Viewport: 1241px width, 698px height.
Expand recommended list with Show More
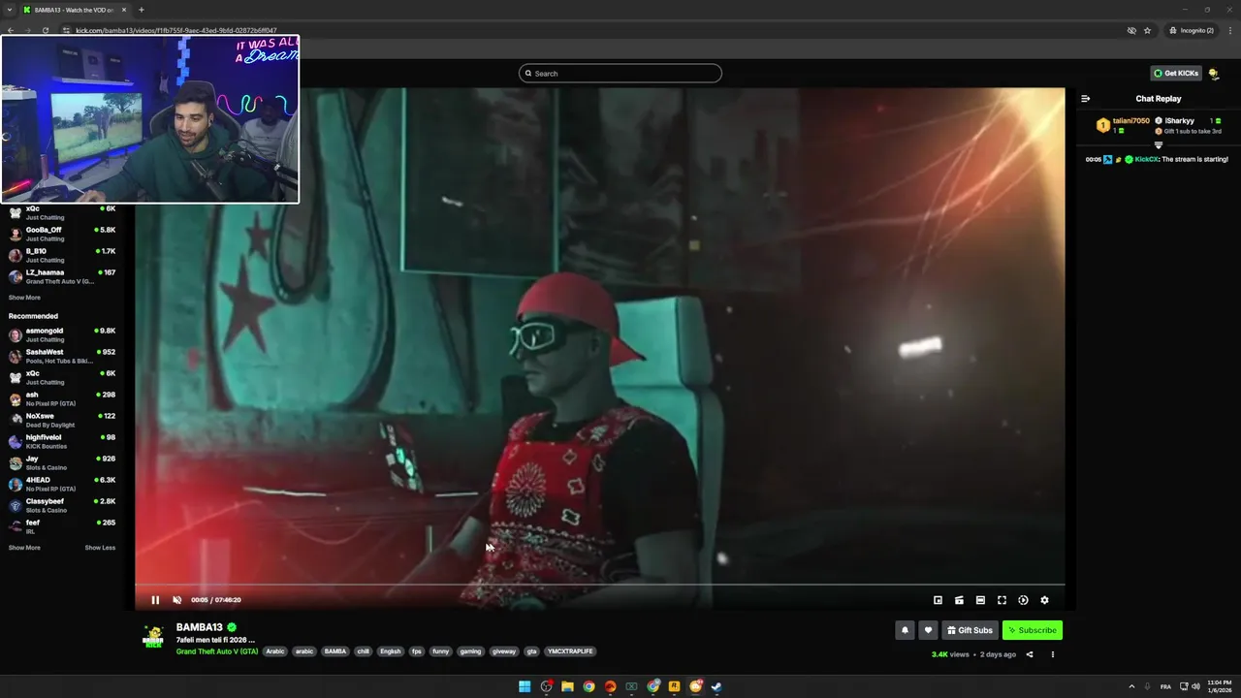click(x=24, y=548)
